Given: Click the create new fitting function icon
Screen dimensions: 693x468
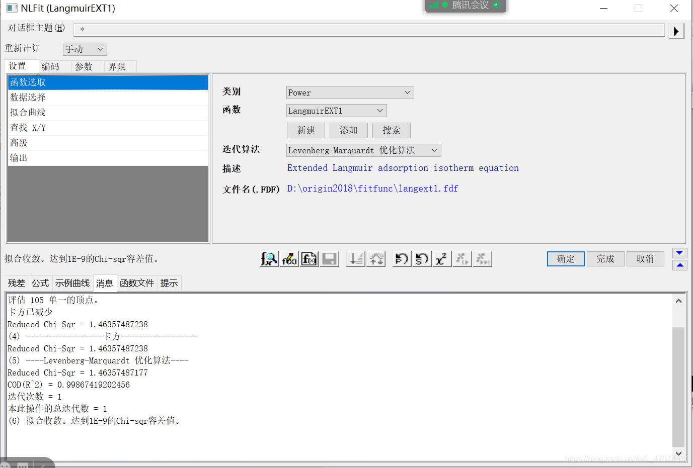Looking at the screenshot, I should [310, 259].
